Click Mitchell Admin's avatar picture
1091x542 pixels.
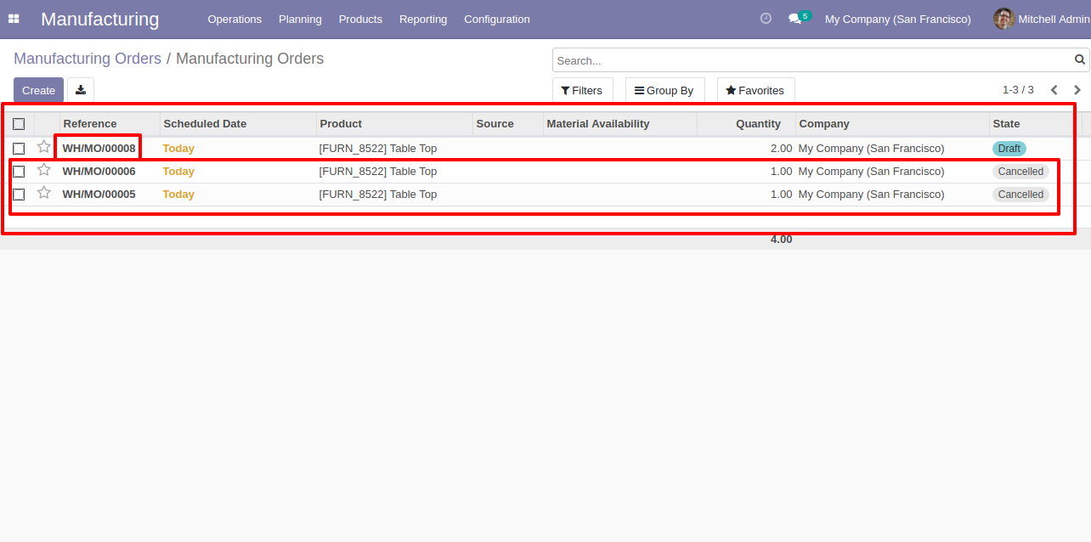point(1004,19)
